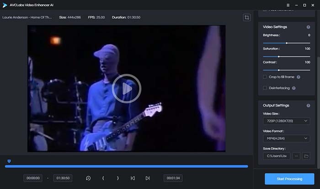The image size is (320, 189).
Task: Click the AVCLabs logo icon
Action: click(5, 5)
